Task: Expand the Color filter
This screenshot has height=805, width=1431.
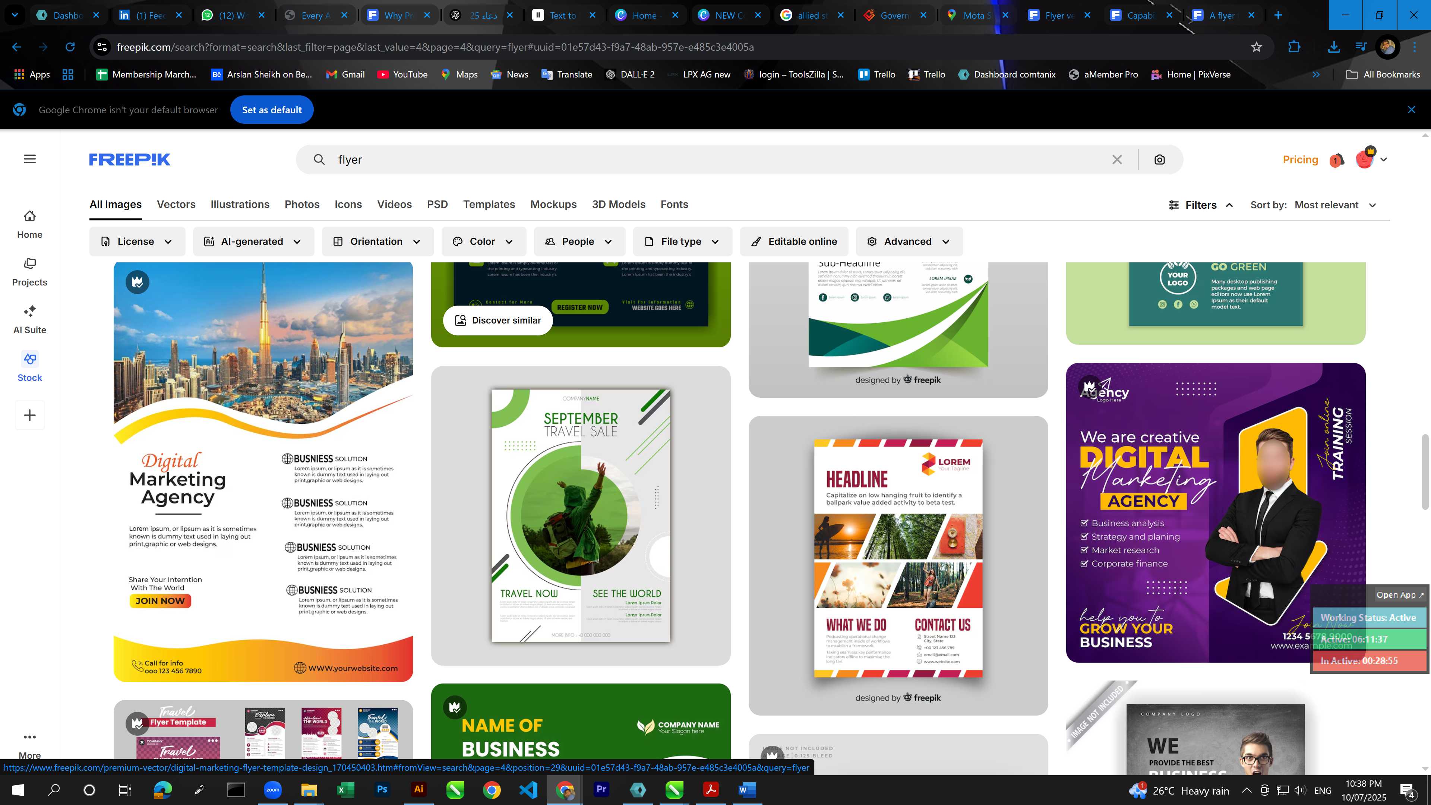Action: click(484, 241)
